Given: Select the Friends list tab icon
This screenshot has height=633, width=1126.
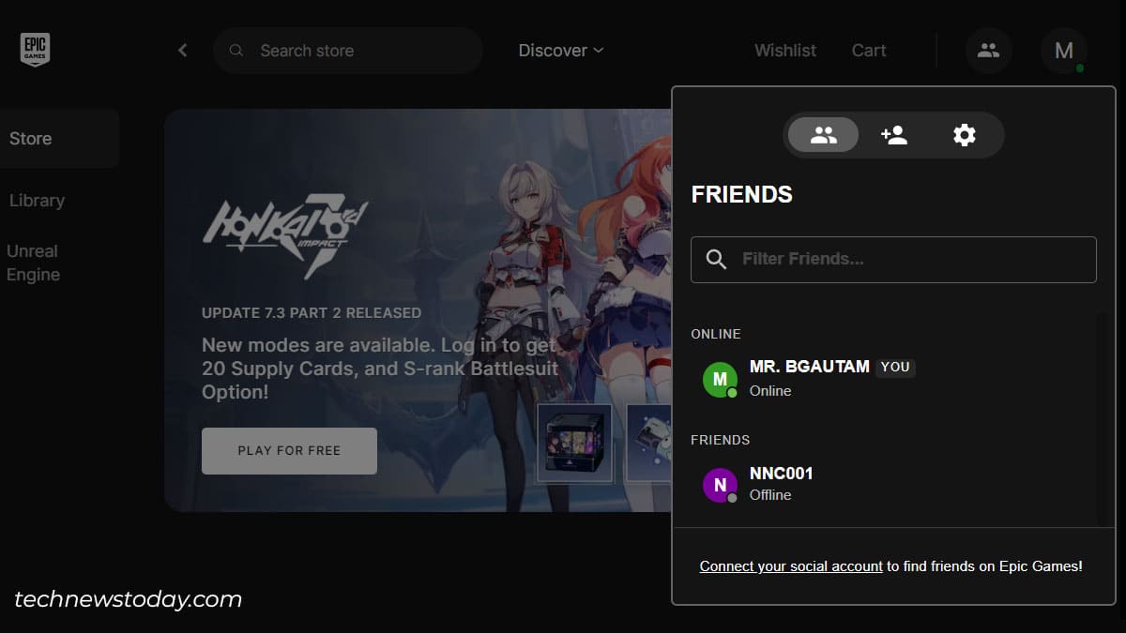Looking at the screenshot, I should point(823,134).
